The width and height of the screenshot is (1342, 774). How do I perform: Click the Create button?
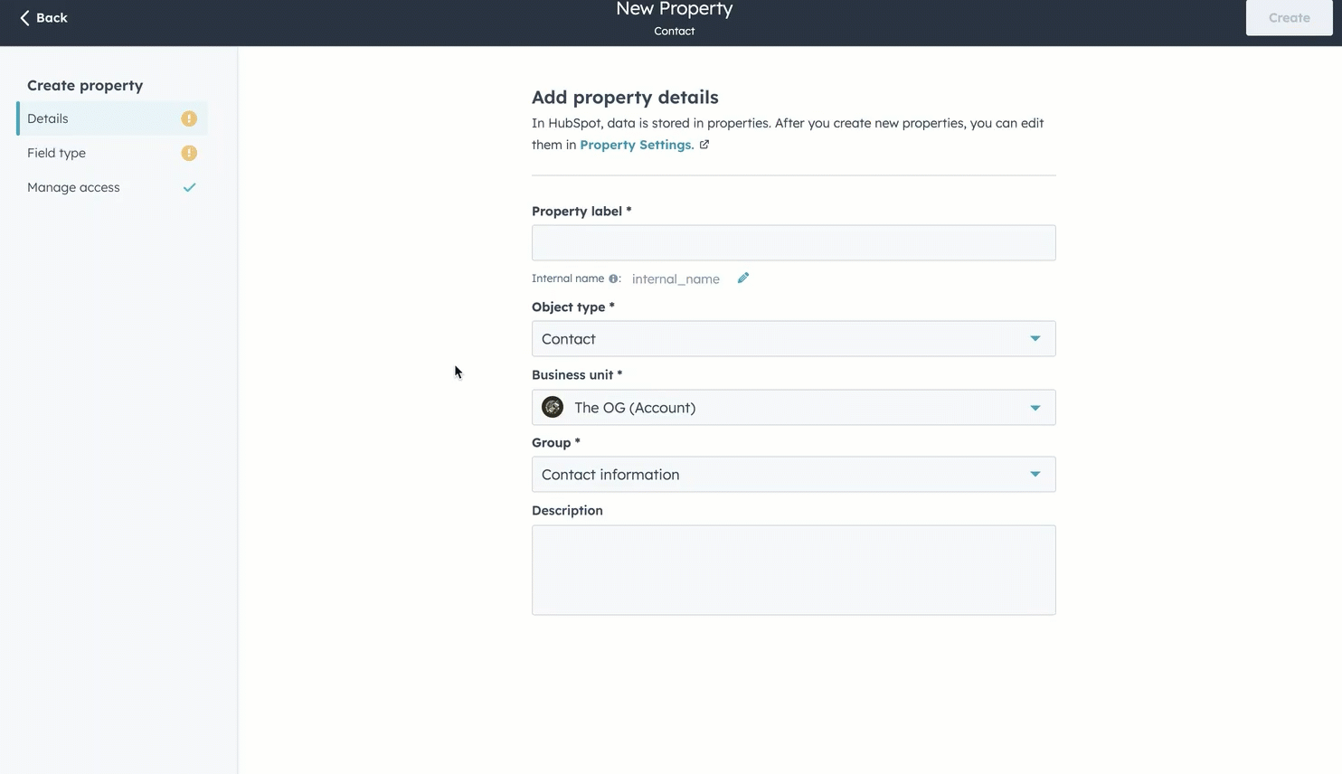click(x=1289, y=17)
